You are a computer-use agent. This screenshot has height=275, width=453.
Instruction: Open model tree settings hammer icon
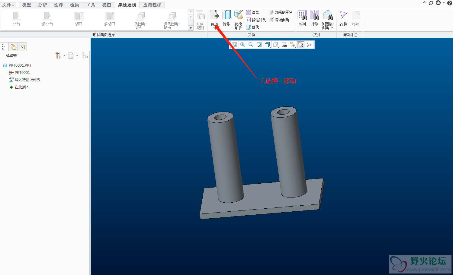click(58, 55)
